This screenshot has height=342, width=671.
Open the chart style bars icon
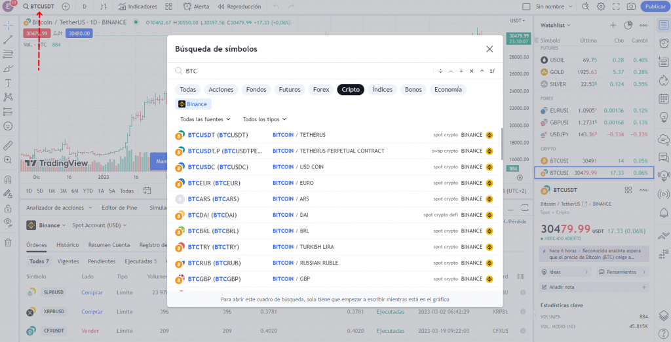click(104, 7)
